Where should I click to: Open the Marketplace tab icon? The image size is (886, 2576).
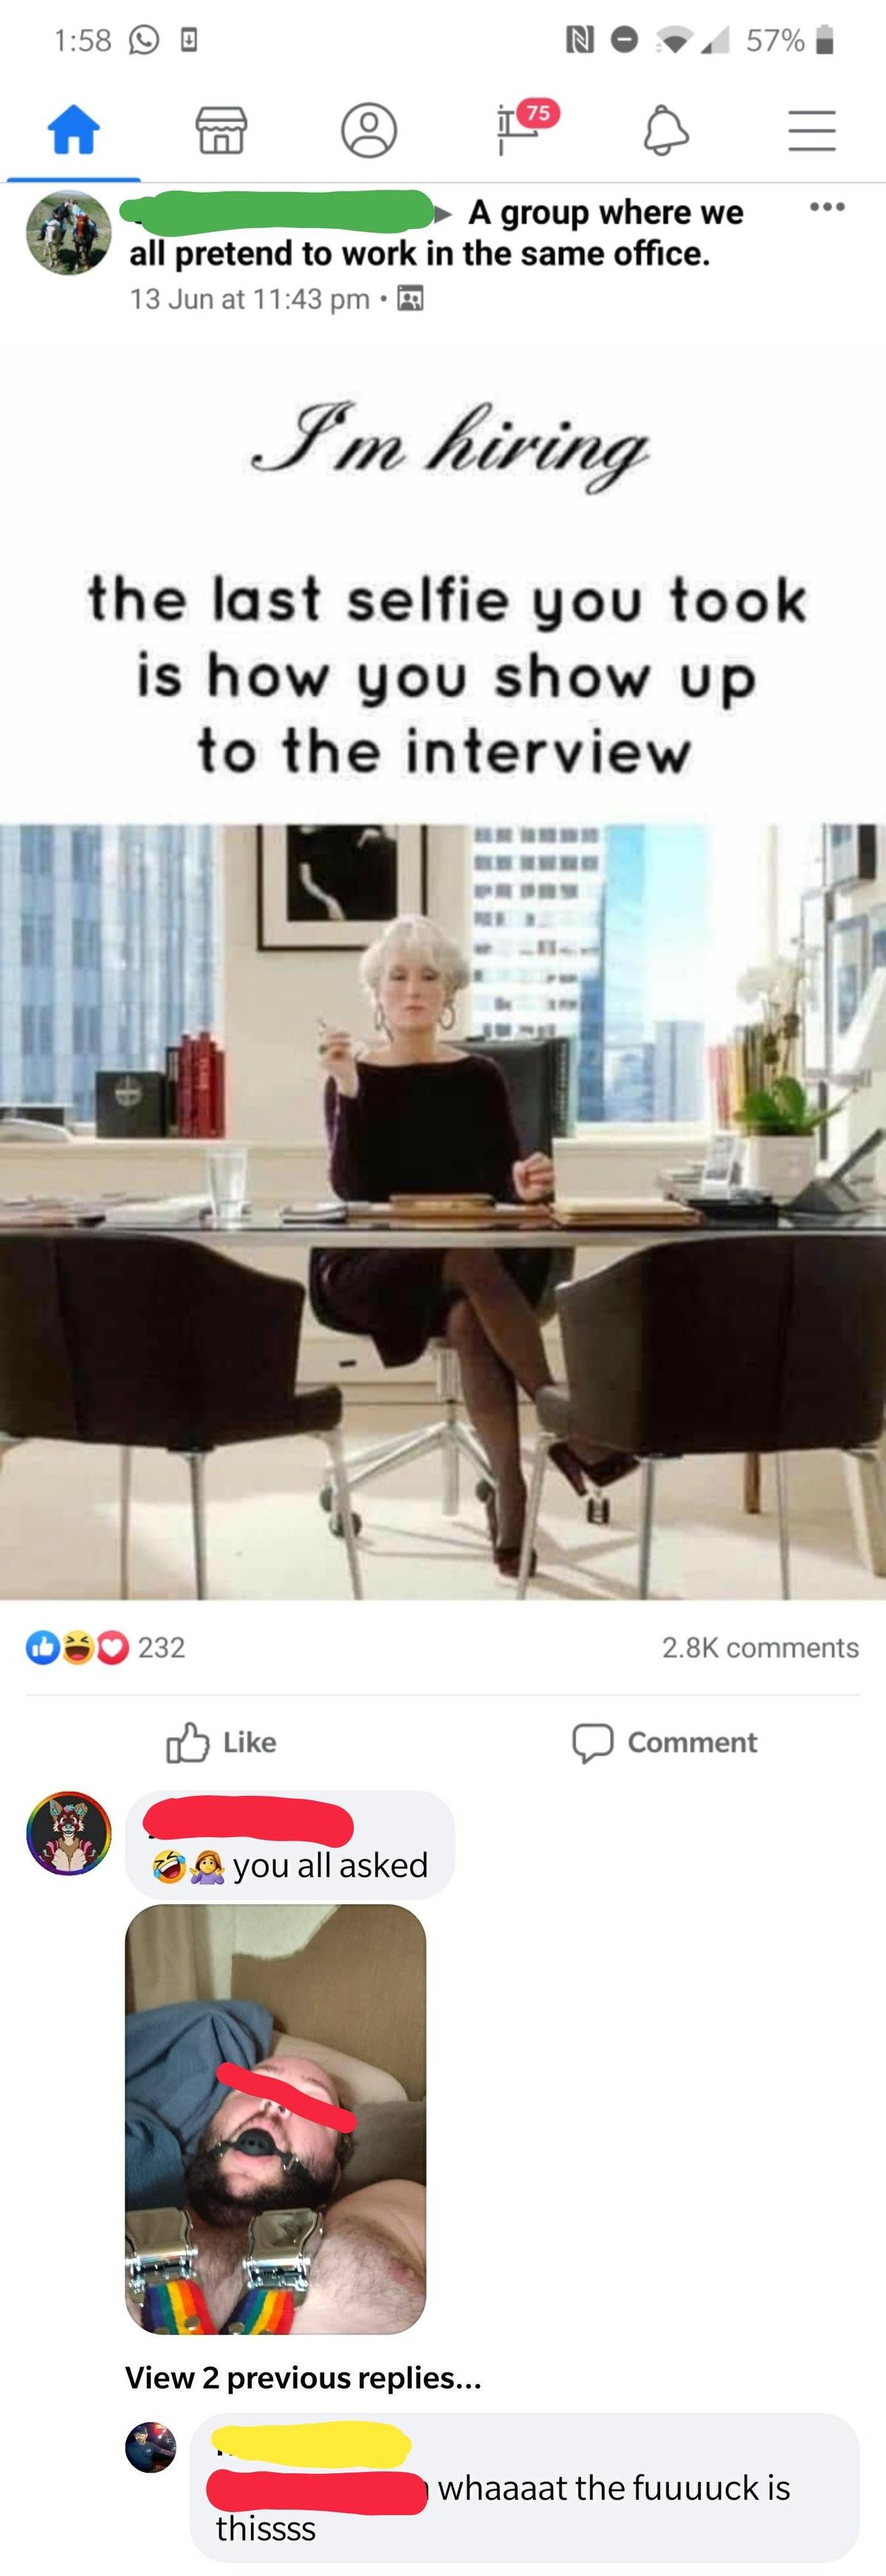[221, 130]
